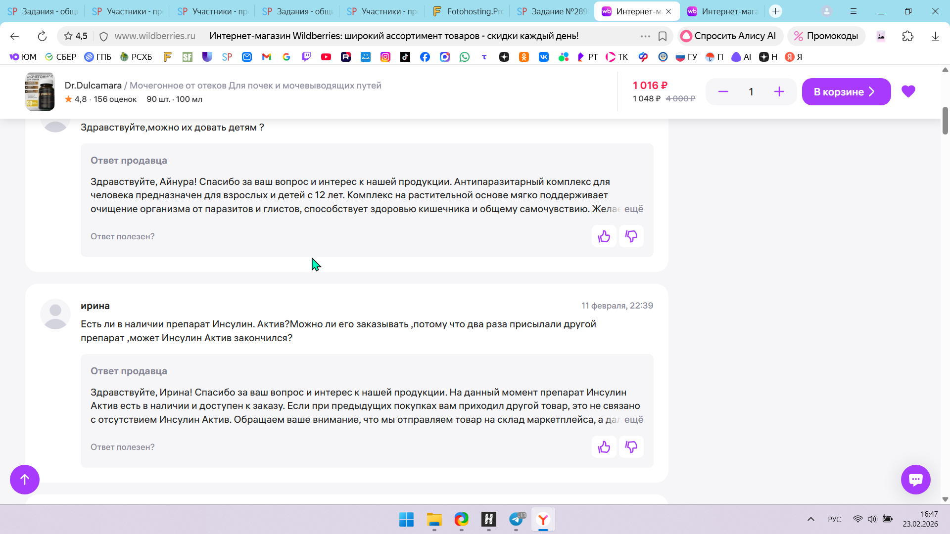Click the product thumbnail image

coord(40,92)
